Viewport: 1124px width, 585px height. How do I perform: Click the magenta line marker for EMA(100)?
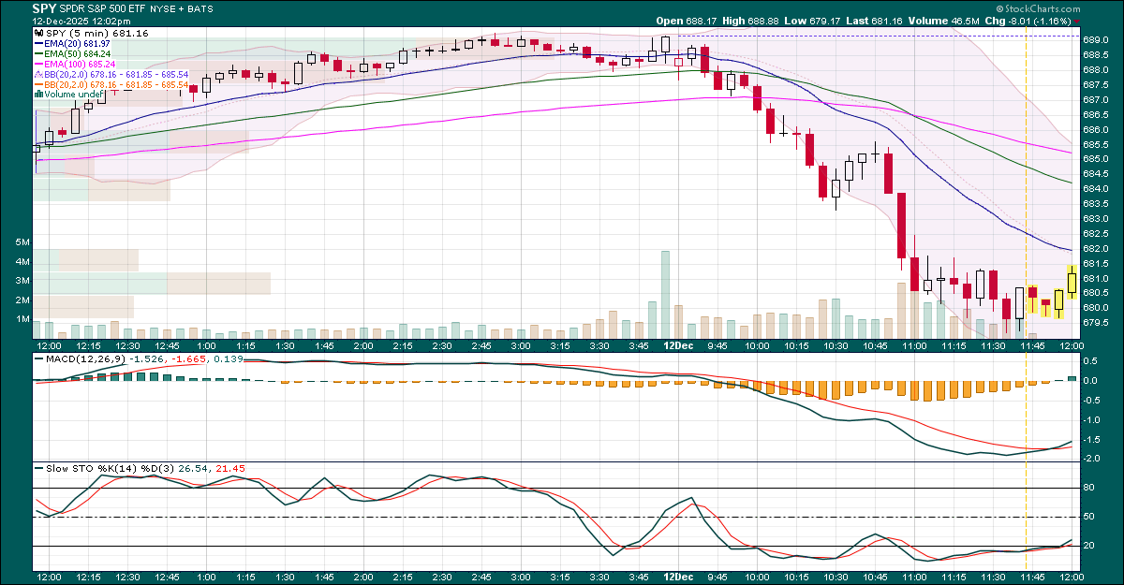(x=38, y=65)
